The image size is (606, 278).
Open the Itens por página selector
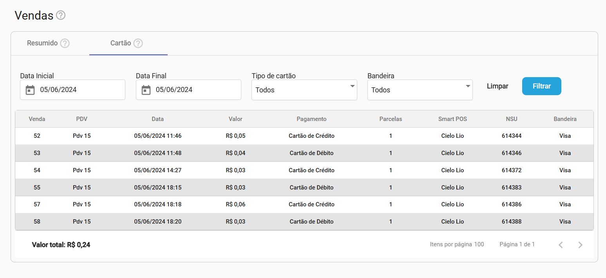[x=479, y=244]
